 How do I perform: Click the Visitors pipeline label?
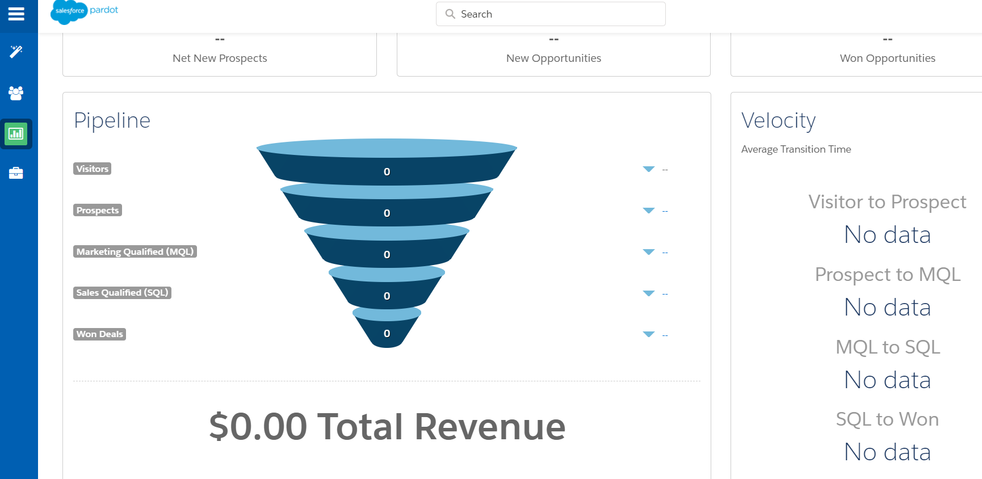92,169
